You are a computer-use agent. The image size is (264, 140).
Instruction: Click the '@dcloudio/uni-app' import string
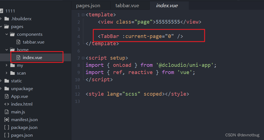point(185,65)
